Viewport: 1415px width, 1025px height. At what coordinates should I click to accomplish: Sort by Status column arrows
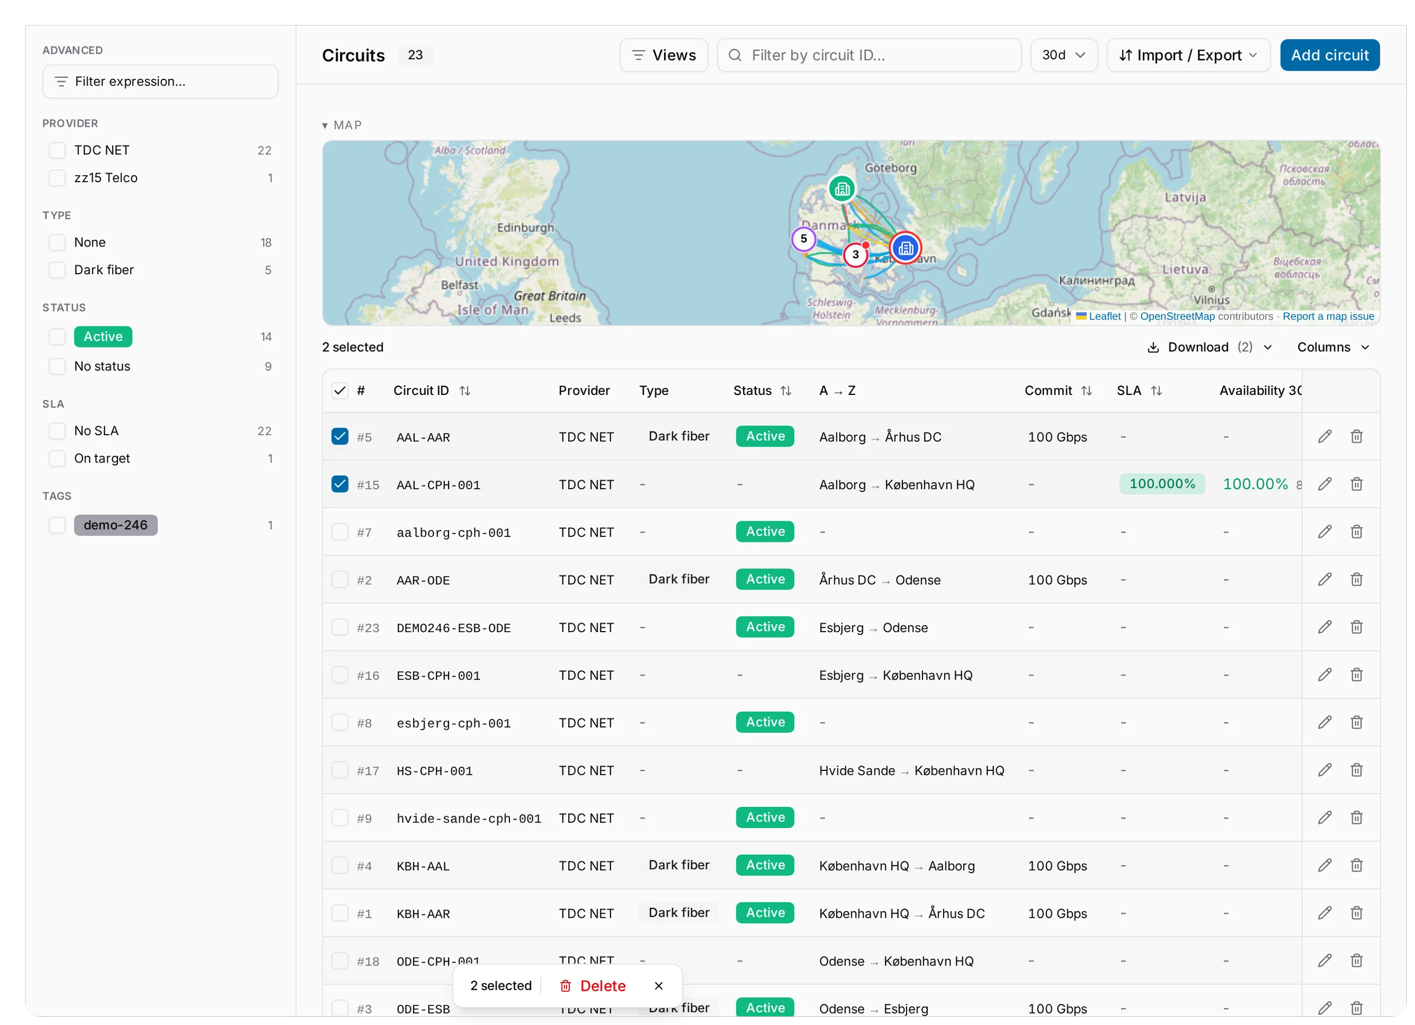(785, 391)
